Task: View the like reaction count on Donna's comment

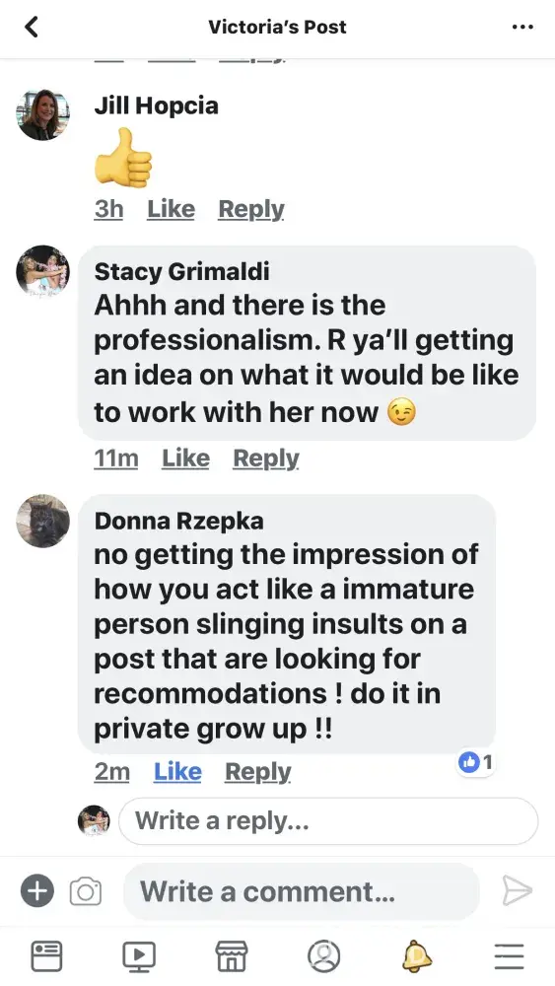Action: 476,763
